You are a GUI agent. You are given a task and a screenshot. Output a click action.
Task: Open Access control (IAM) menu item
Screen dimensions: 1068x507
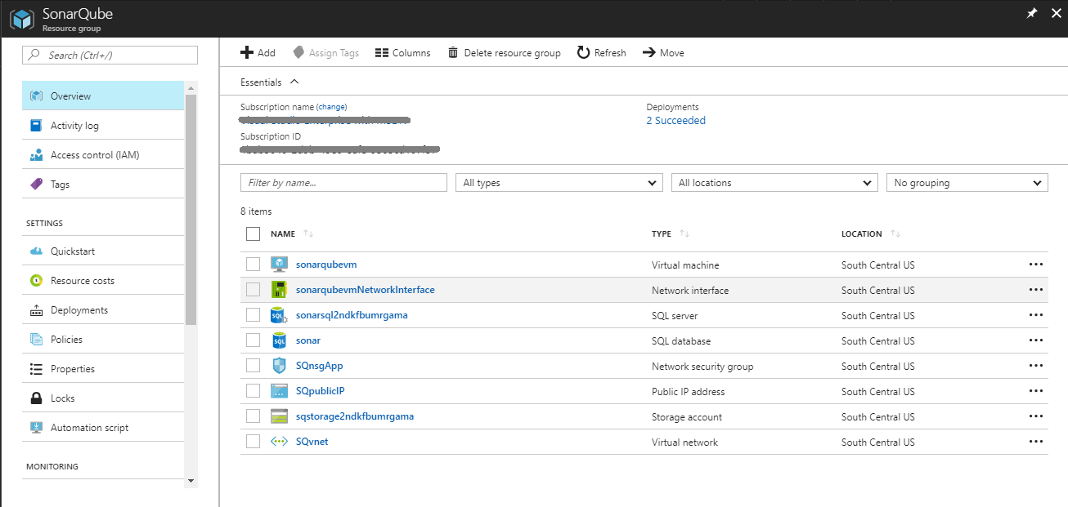tap(103, 155)
